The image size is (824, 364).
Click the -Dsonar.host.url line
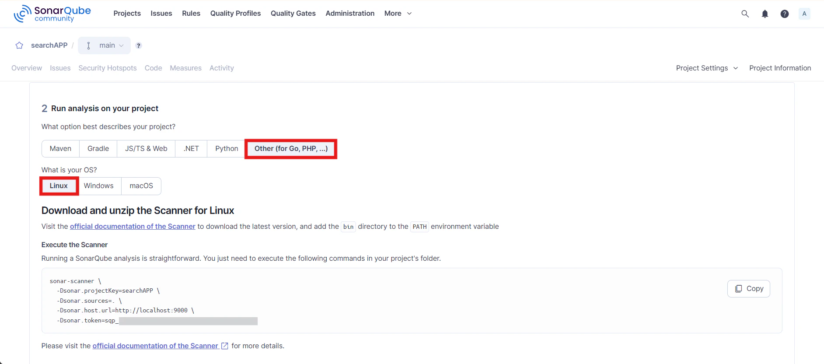coord(126,311)
